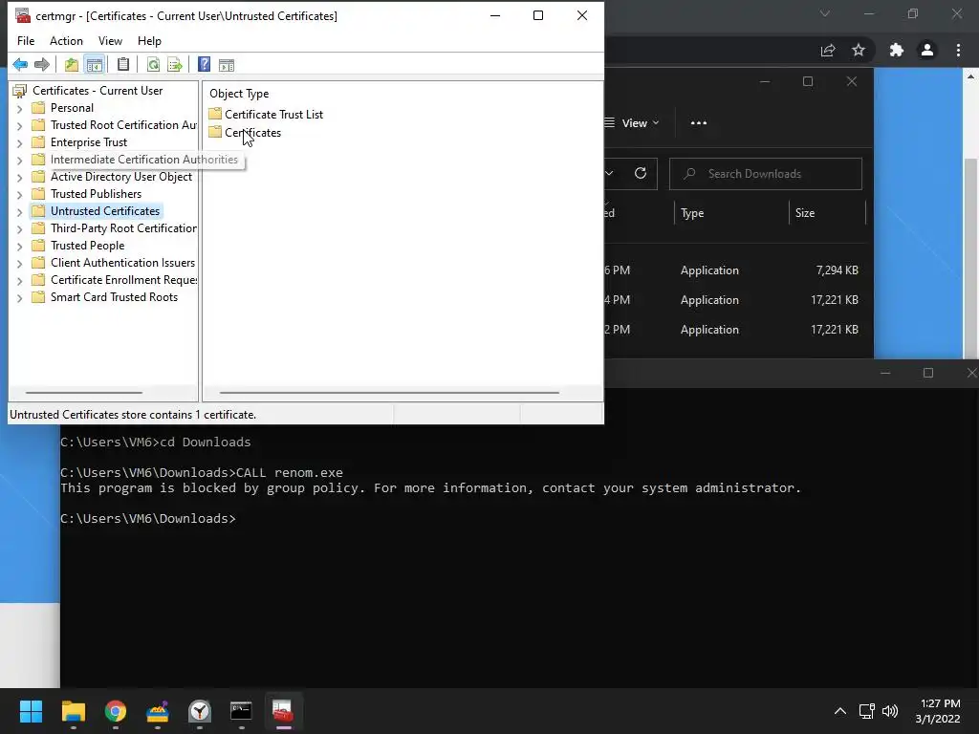Click the Search Downloads field
The width and height of the screenshot is (979, 734).
point(766,174)
